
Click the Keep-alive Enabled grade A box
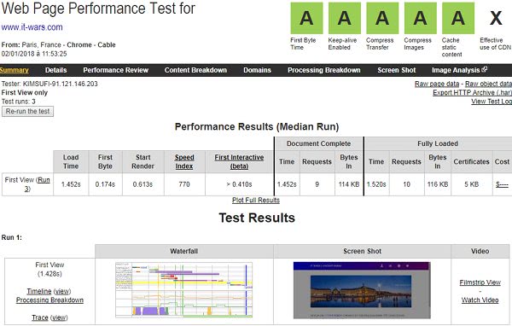coord(345,18)
